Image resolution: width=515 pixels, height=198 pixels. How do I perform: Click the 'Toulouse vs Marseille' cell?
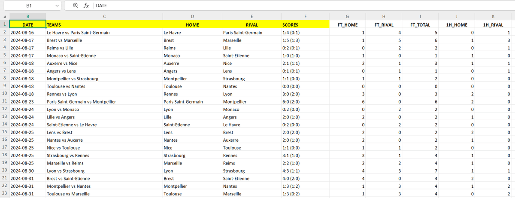[x=68, y=194]
